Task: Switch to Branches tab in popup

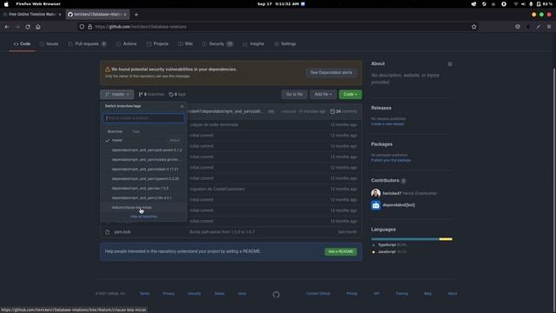Action: click(x=115, y=131)
